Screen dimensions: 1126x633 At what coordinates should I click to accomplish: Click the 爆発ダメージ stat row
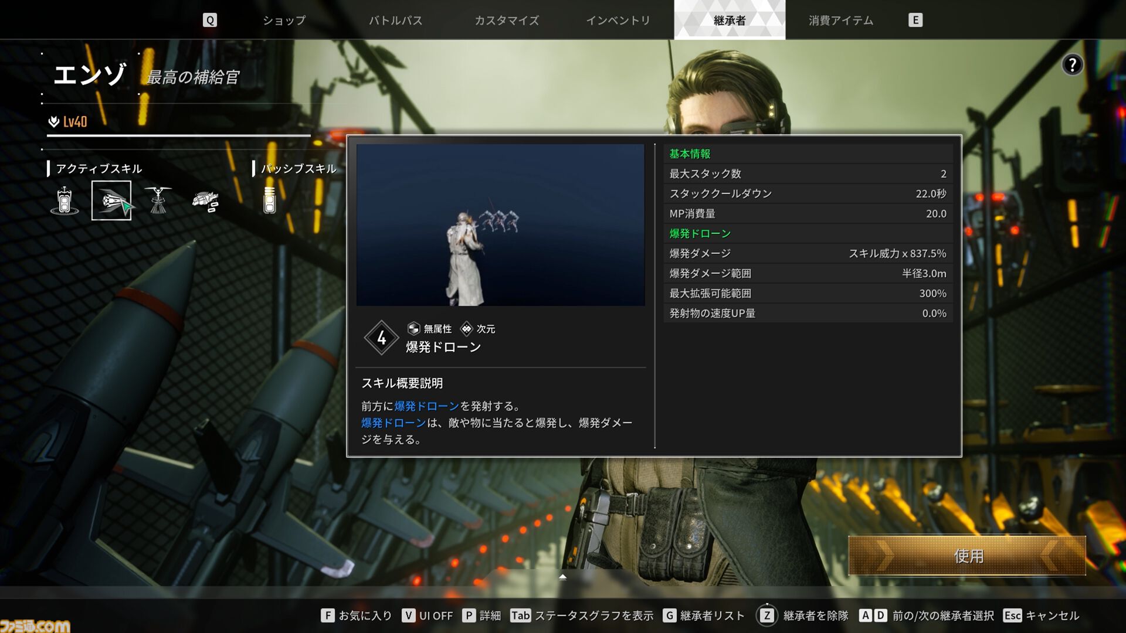[x=808, y=253]
